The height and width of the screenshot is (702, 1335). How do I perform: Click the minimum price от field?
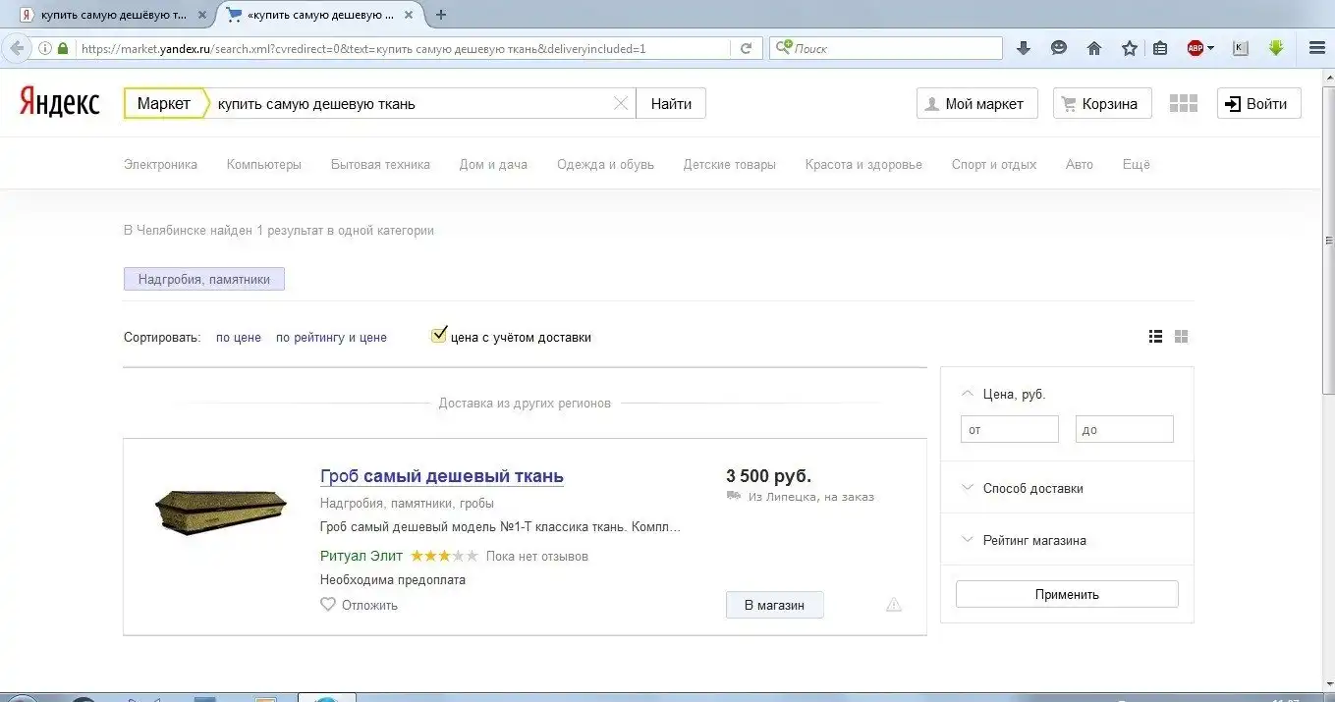(x=1009, y=429)
